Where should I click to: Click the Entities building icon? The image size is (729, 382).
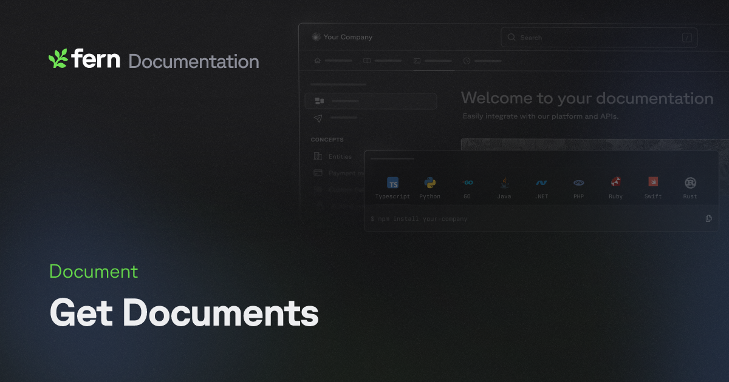[318, 156]
